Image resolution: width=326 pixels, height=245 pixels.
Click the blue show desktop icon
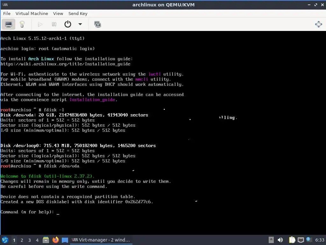tap(65, 240)
